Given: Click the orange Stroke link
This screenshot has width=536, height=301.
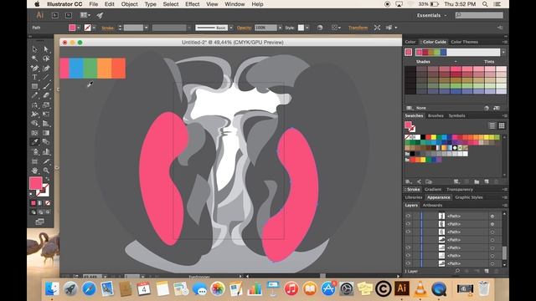Looking at the screenshot, I should click(x=108, y=28).
